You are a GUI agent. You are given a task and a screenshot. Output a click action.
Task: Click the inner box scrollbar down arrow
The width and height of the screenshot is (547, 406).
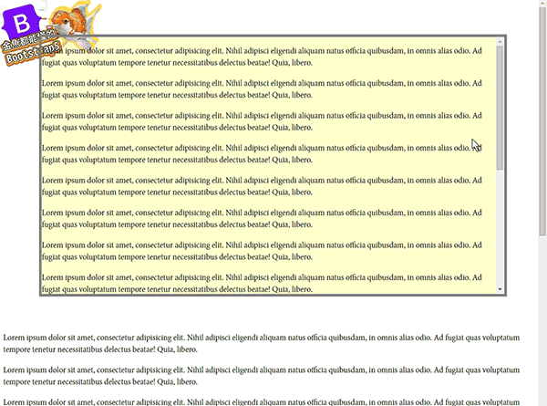tap(500, 289)
